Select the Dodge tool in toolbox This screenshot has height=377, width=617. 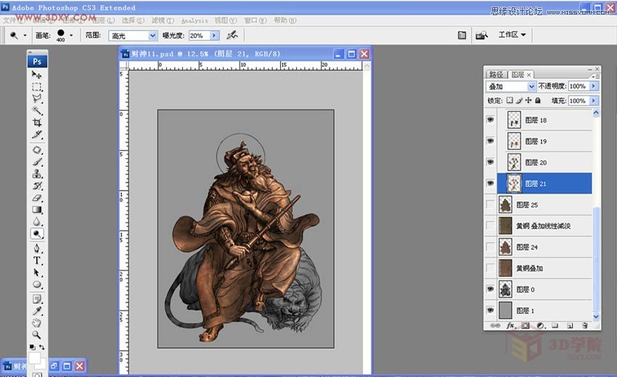36,234
